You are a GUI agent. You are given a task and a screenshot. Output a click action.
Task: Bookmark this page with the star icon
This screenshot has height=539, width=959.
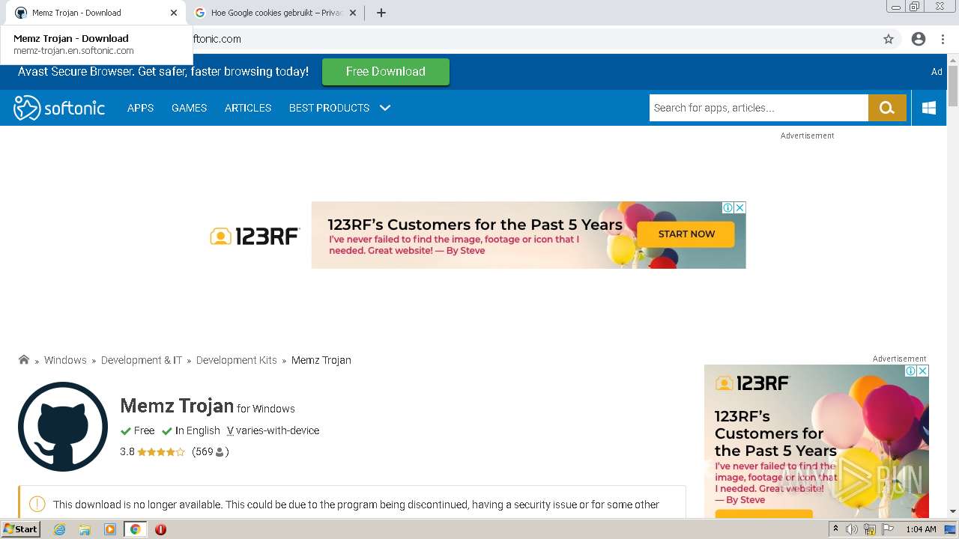tap(889, 39)
